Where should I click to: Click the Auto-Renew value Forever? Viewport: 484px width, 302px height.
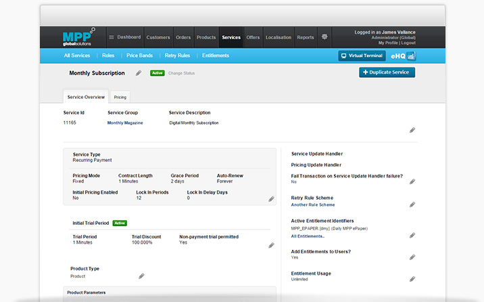tap(224, 181)
